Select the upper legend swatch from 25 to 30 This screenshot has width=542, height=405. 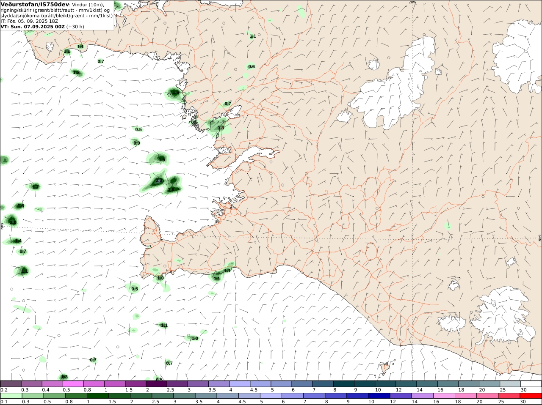(510, 384)
